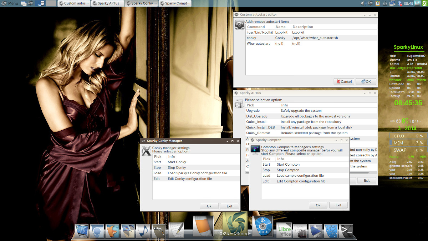Open the terminal dock icon
This screenshot has width=428, height=241.
(x=346, y=231)
